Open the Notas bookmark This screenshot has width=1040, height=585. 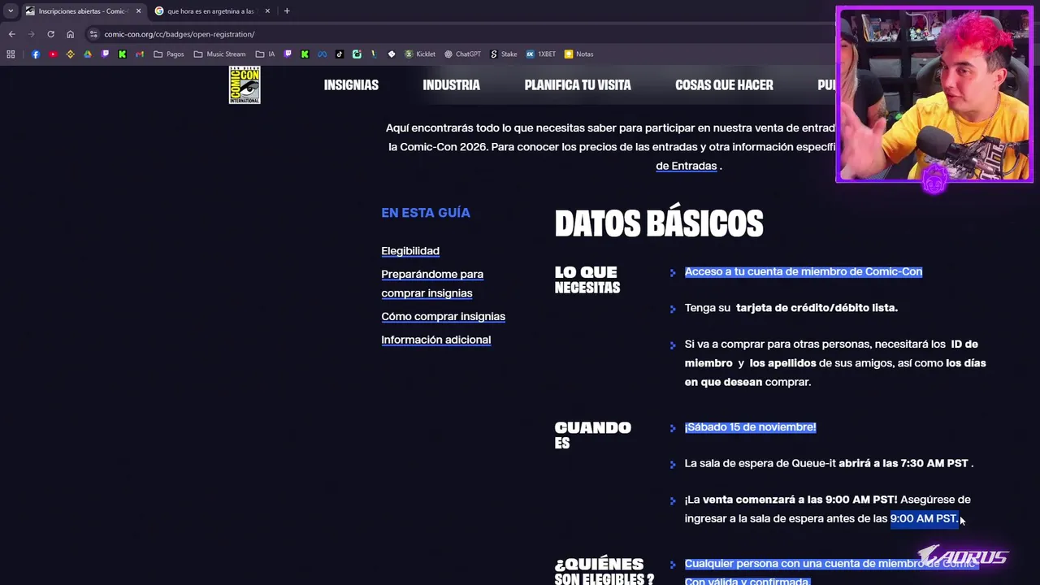[x=579, y=54]
